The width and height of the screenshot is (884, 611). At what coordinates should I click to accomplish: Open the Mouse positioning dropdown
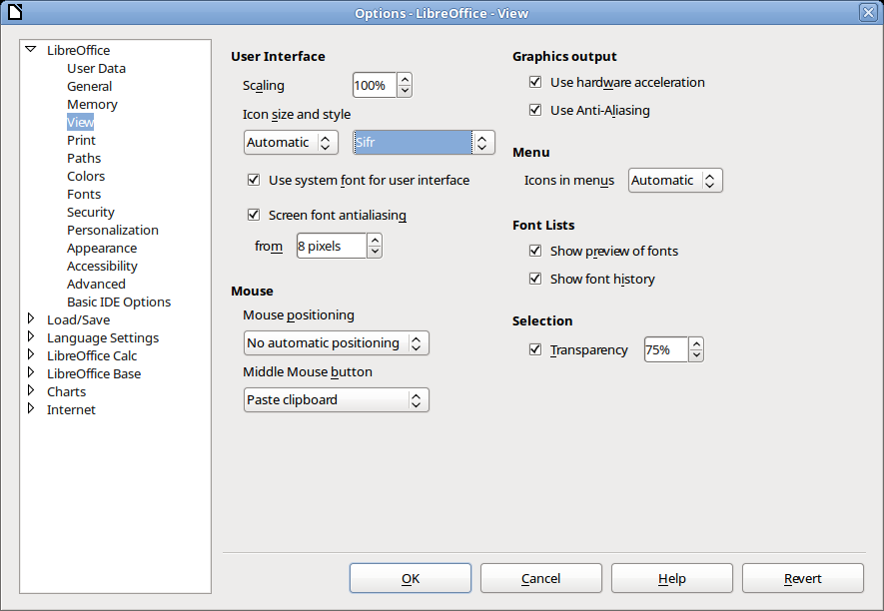click(x=336, y=343)
